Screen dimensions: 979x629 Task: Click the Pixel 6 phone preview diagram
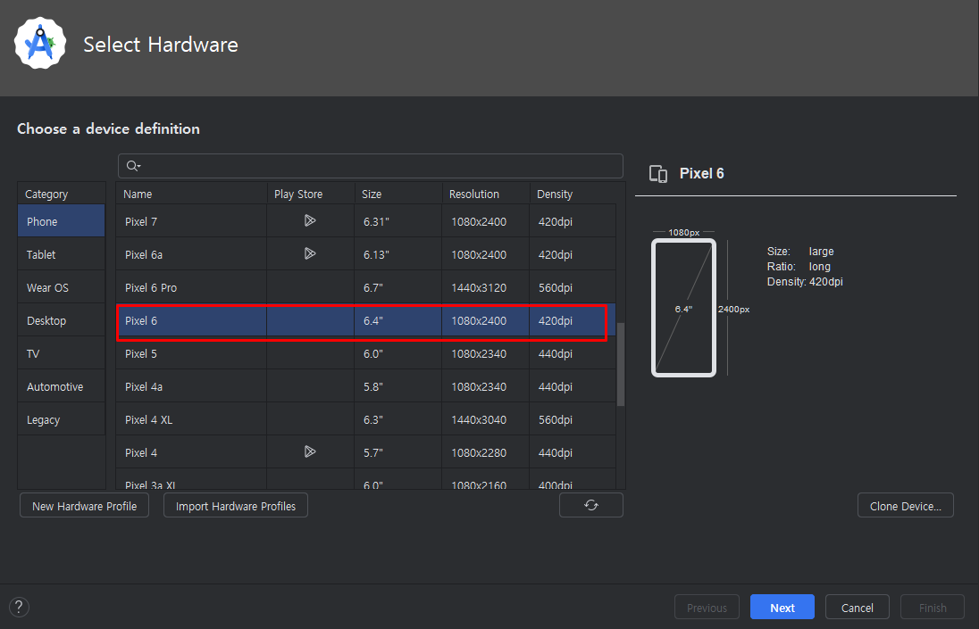683,308
